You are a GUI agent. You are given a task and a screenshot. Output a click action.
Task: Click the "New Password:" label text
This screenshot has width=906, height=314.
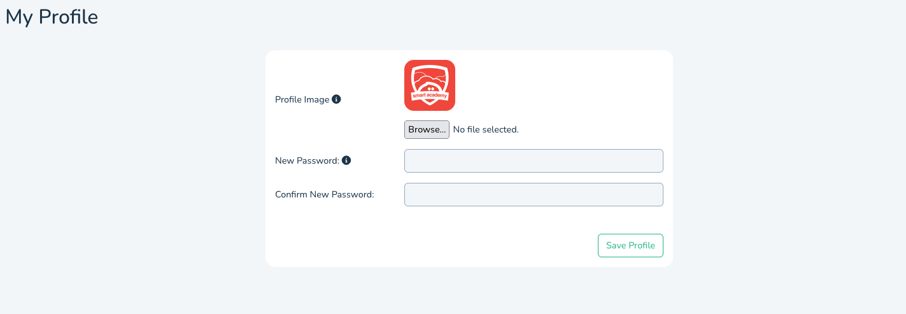(x=307, y=161)
